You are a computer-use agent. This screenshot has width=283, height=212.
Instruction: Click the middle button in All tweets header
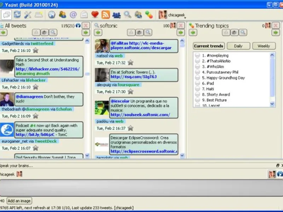tap(45, 33)
